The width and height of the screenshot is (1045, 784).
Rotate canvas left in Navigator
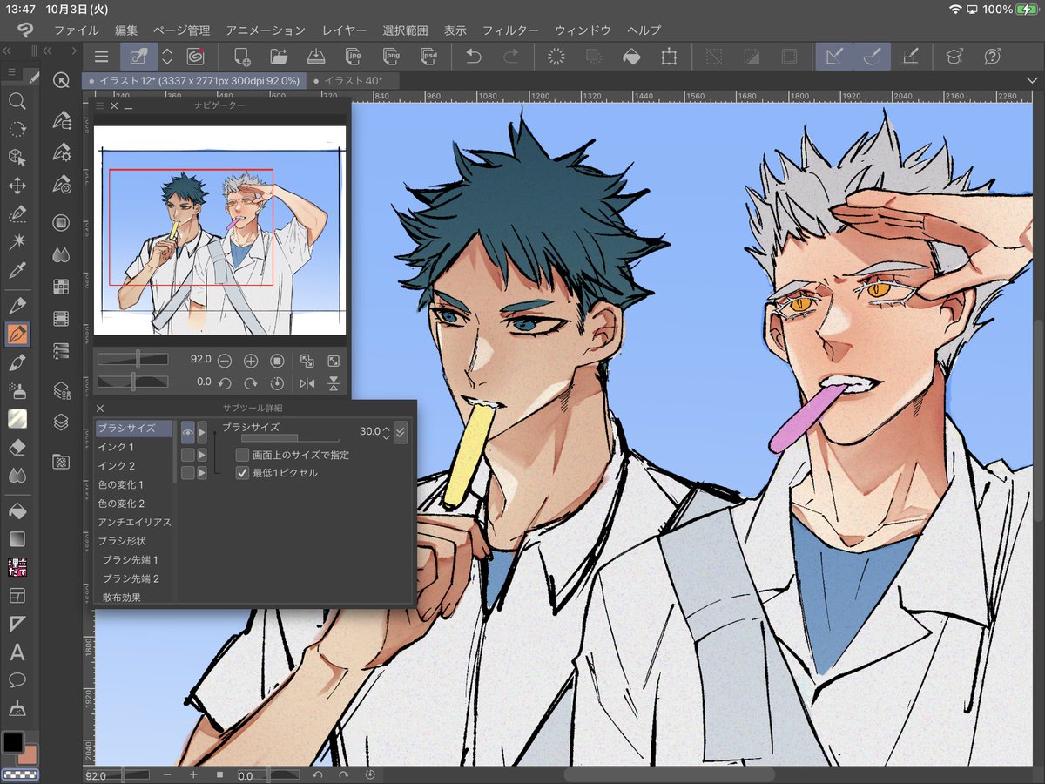[225, 383]
